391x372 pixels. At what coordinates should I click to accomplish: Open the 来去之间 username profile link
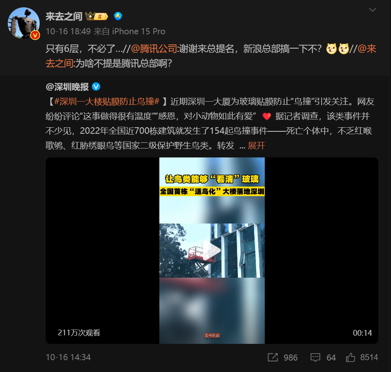[64, 16]
